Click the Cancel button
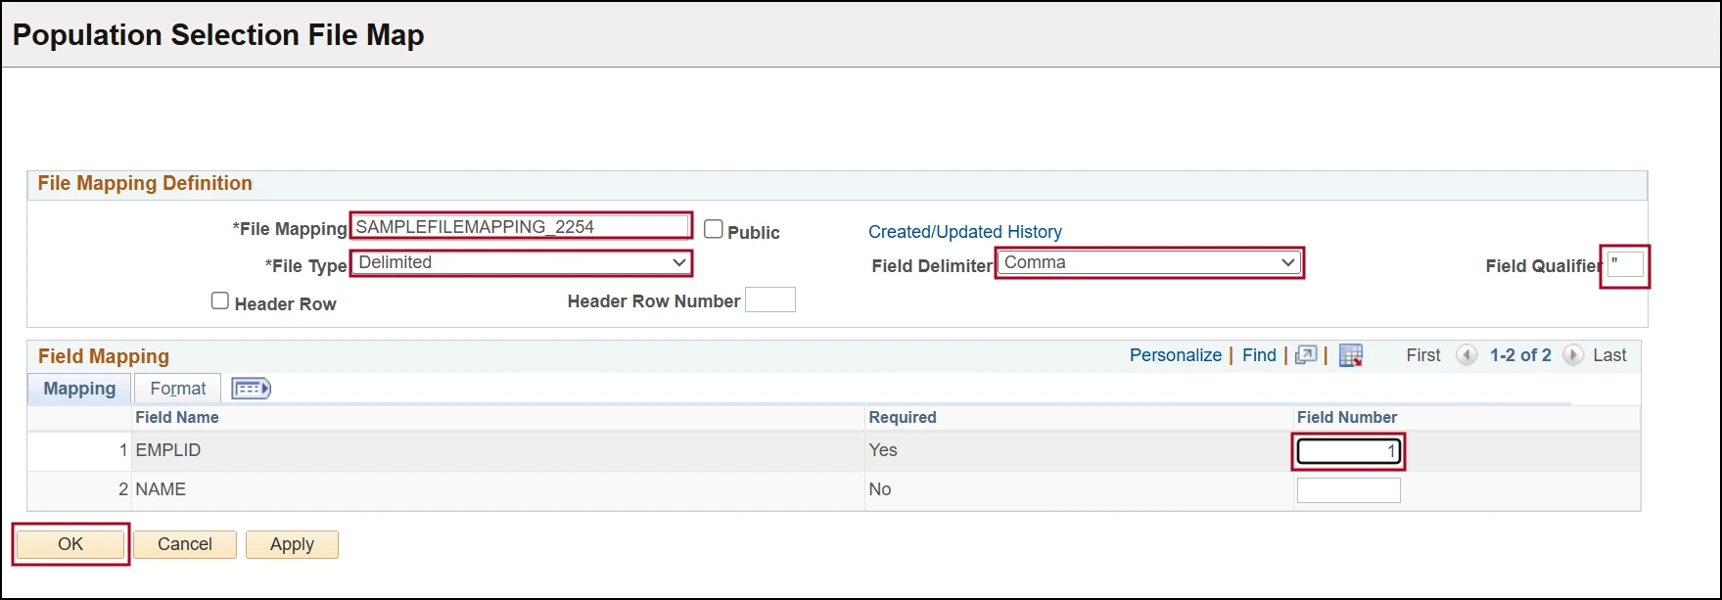 [184, 544]
